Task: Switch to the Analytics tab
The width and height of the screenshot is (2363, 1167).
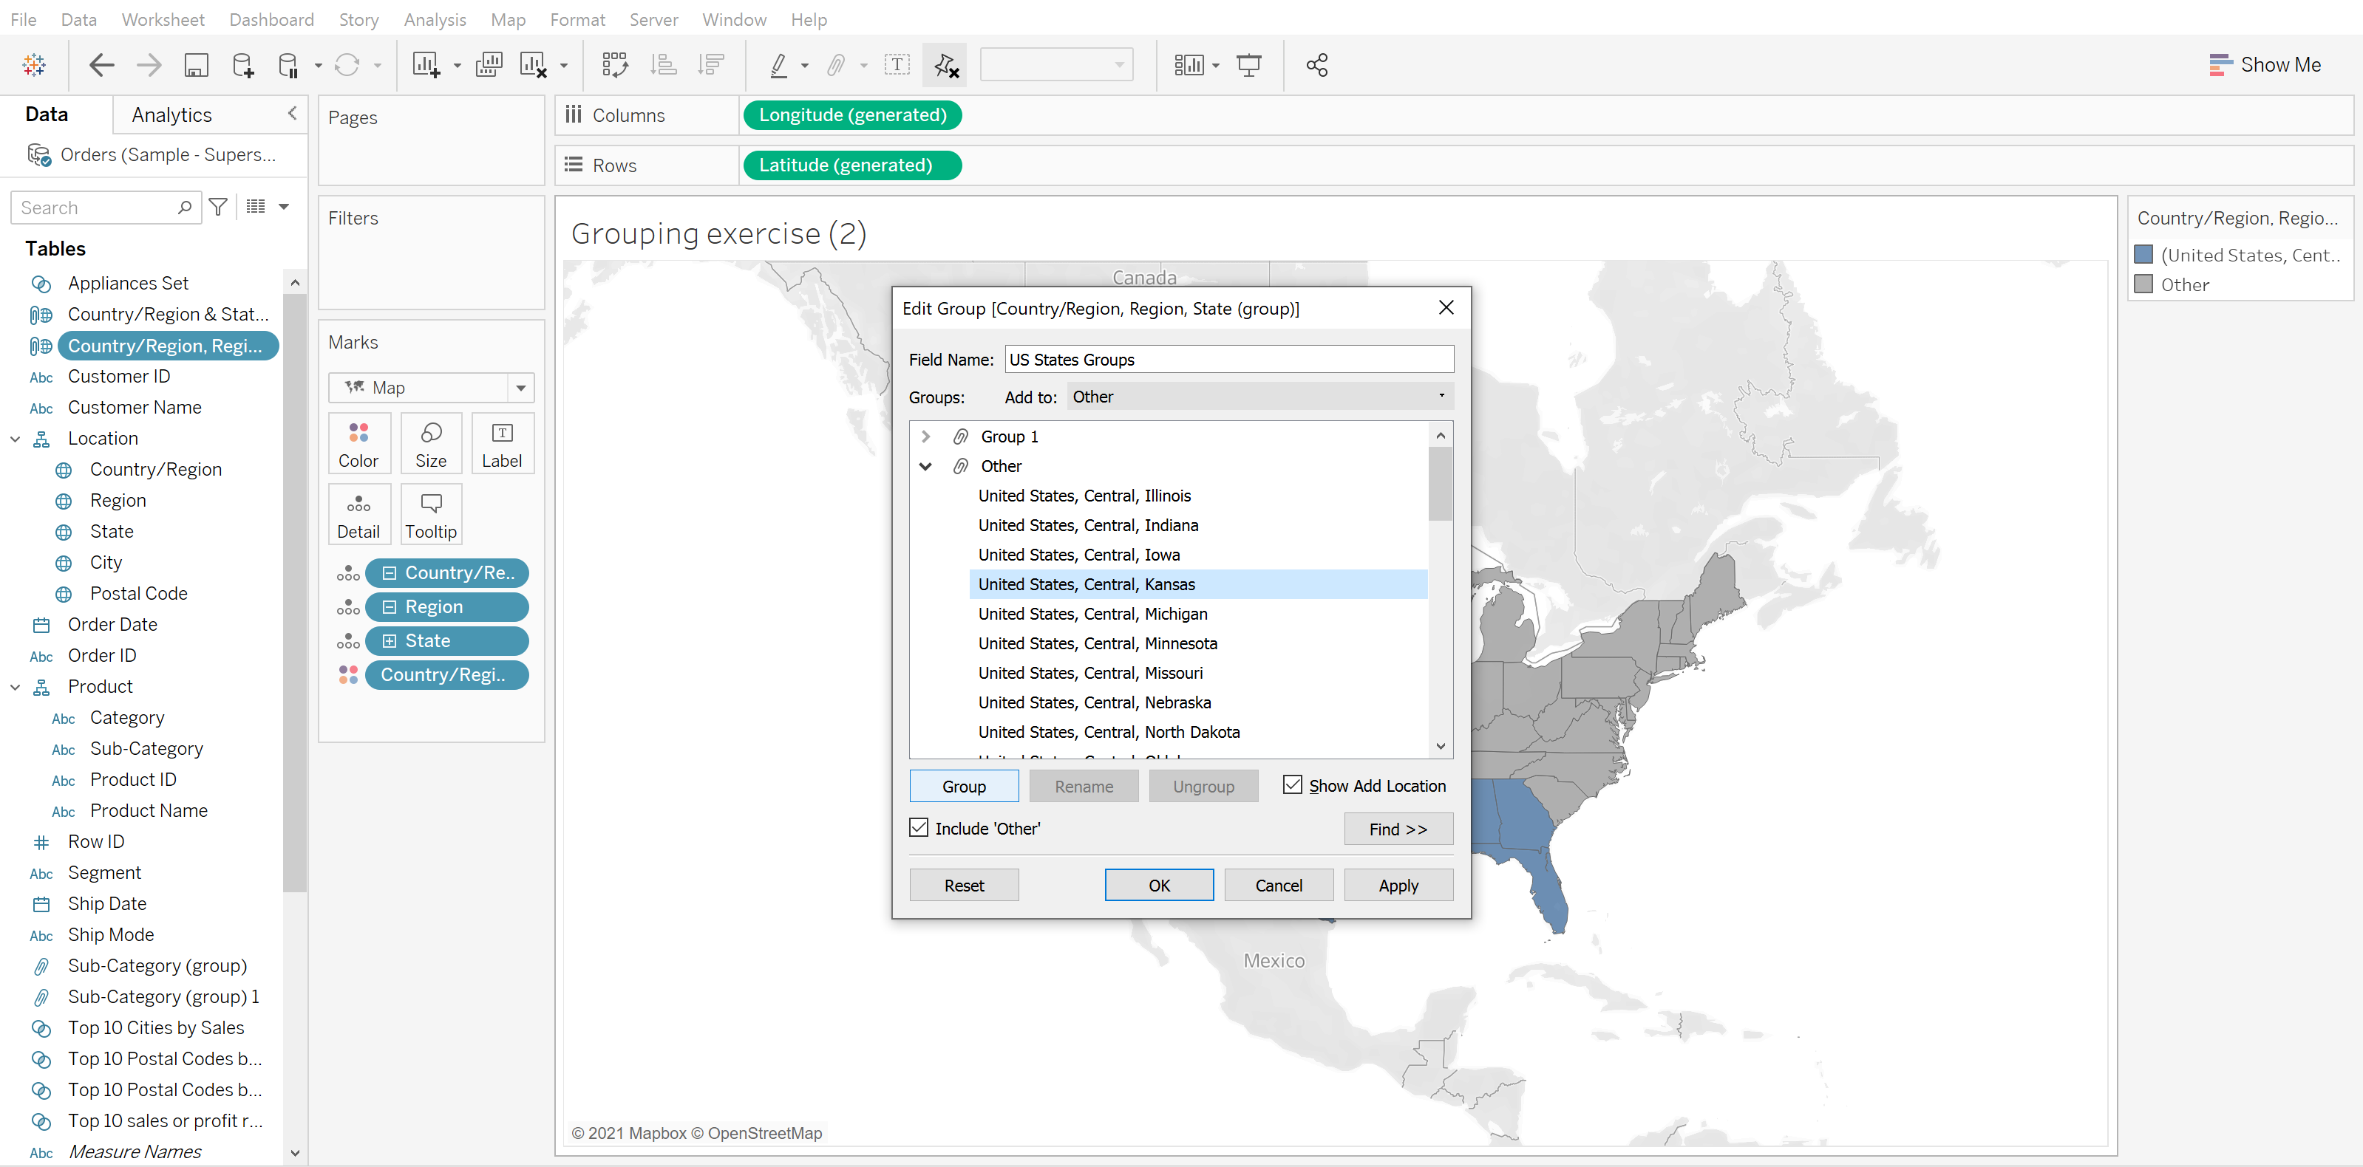Action: pos(171,114)
